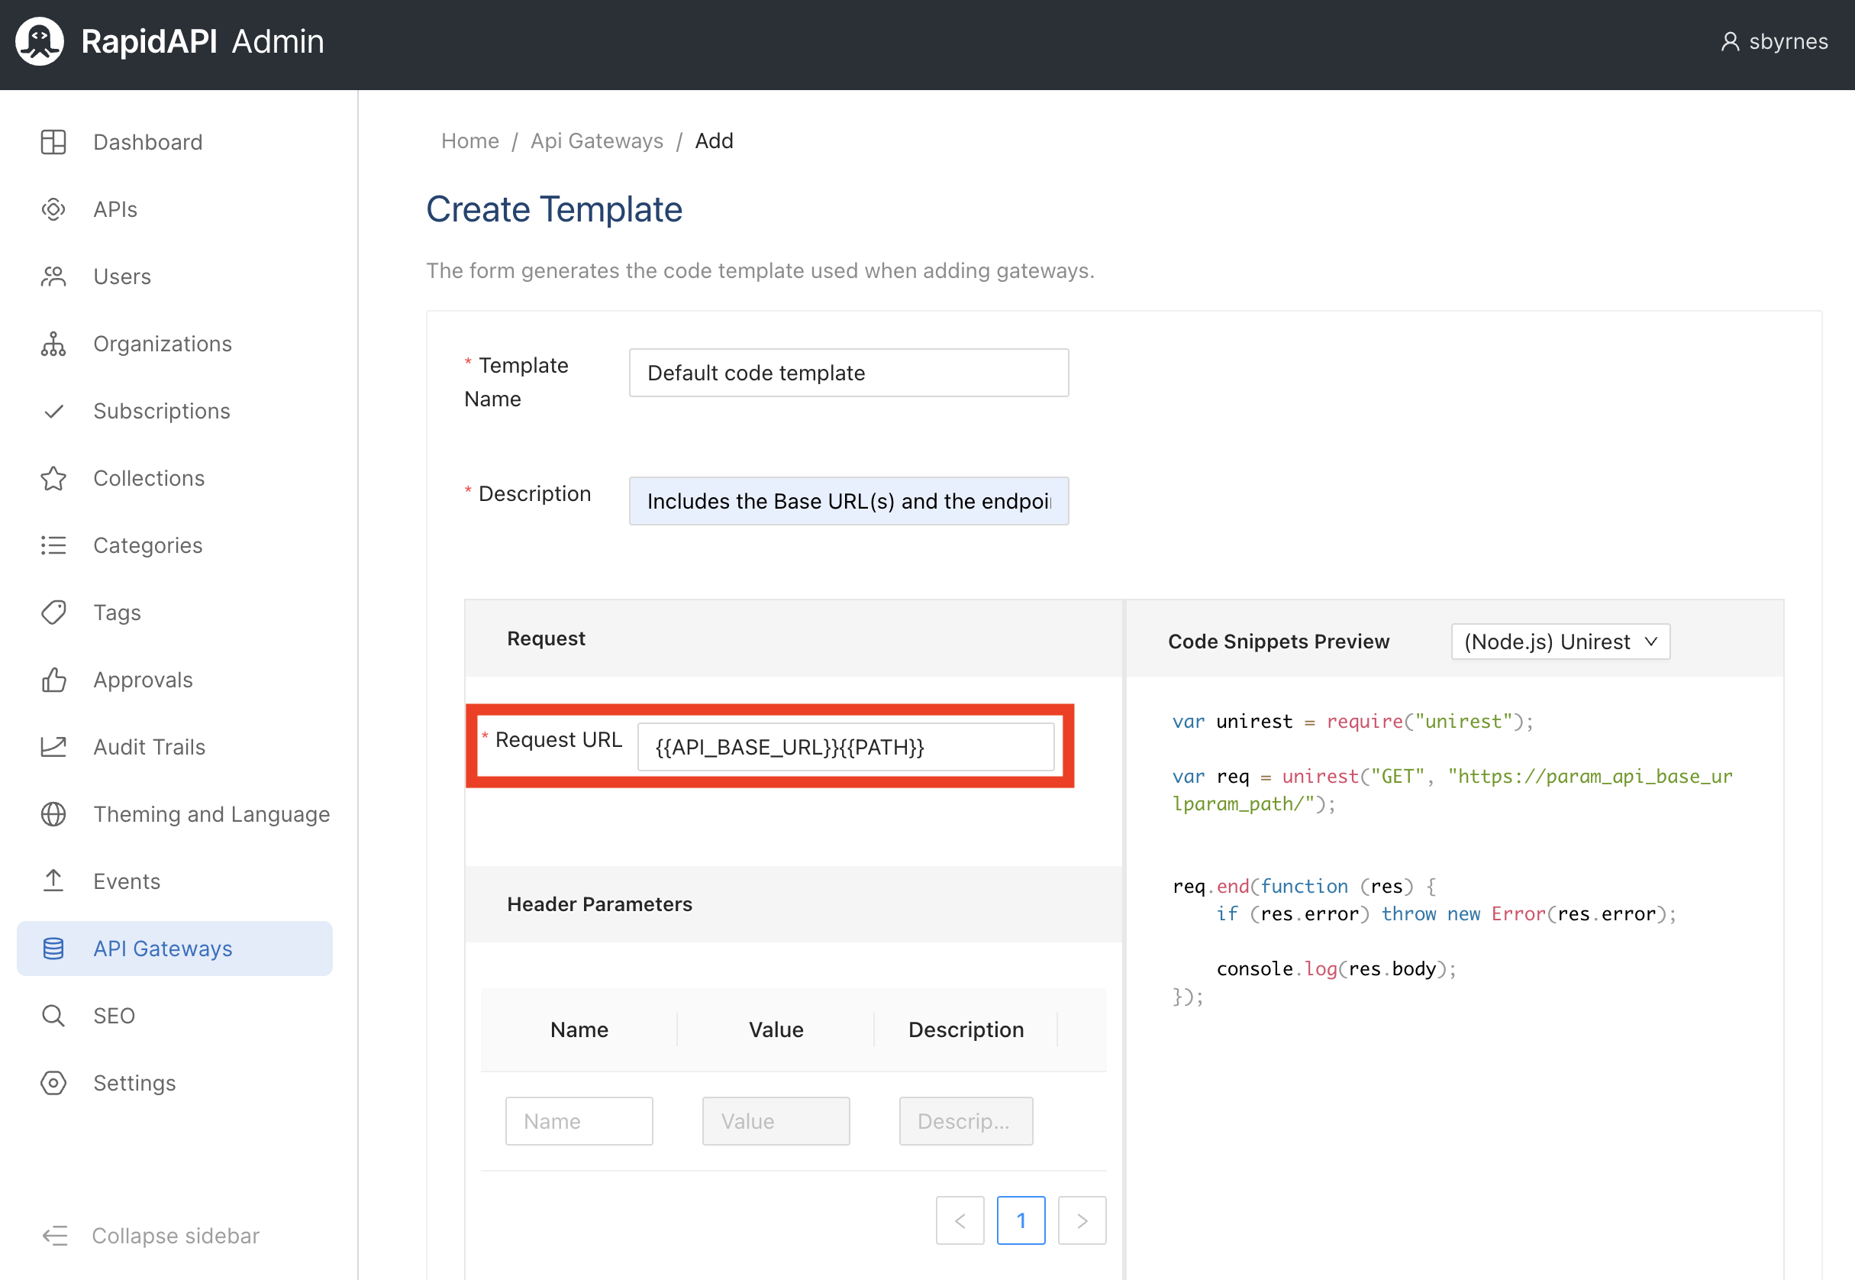
Task: Click the Tags label icon
Action: (53, 613)
